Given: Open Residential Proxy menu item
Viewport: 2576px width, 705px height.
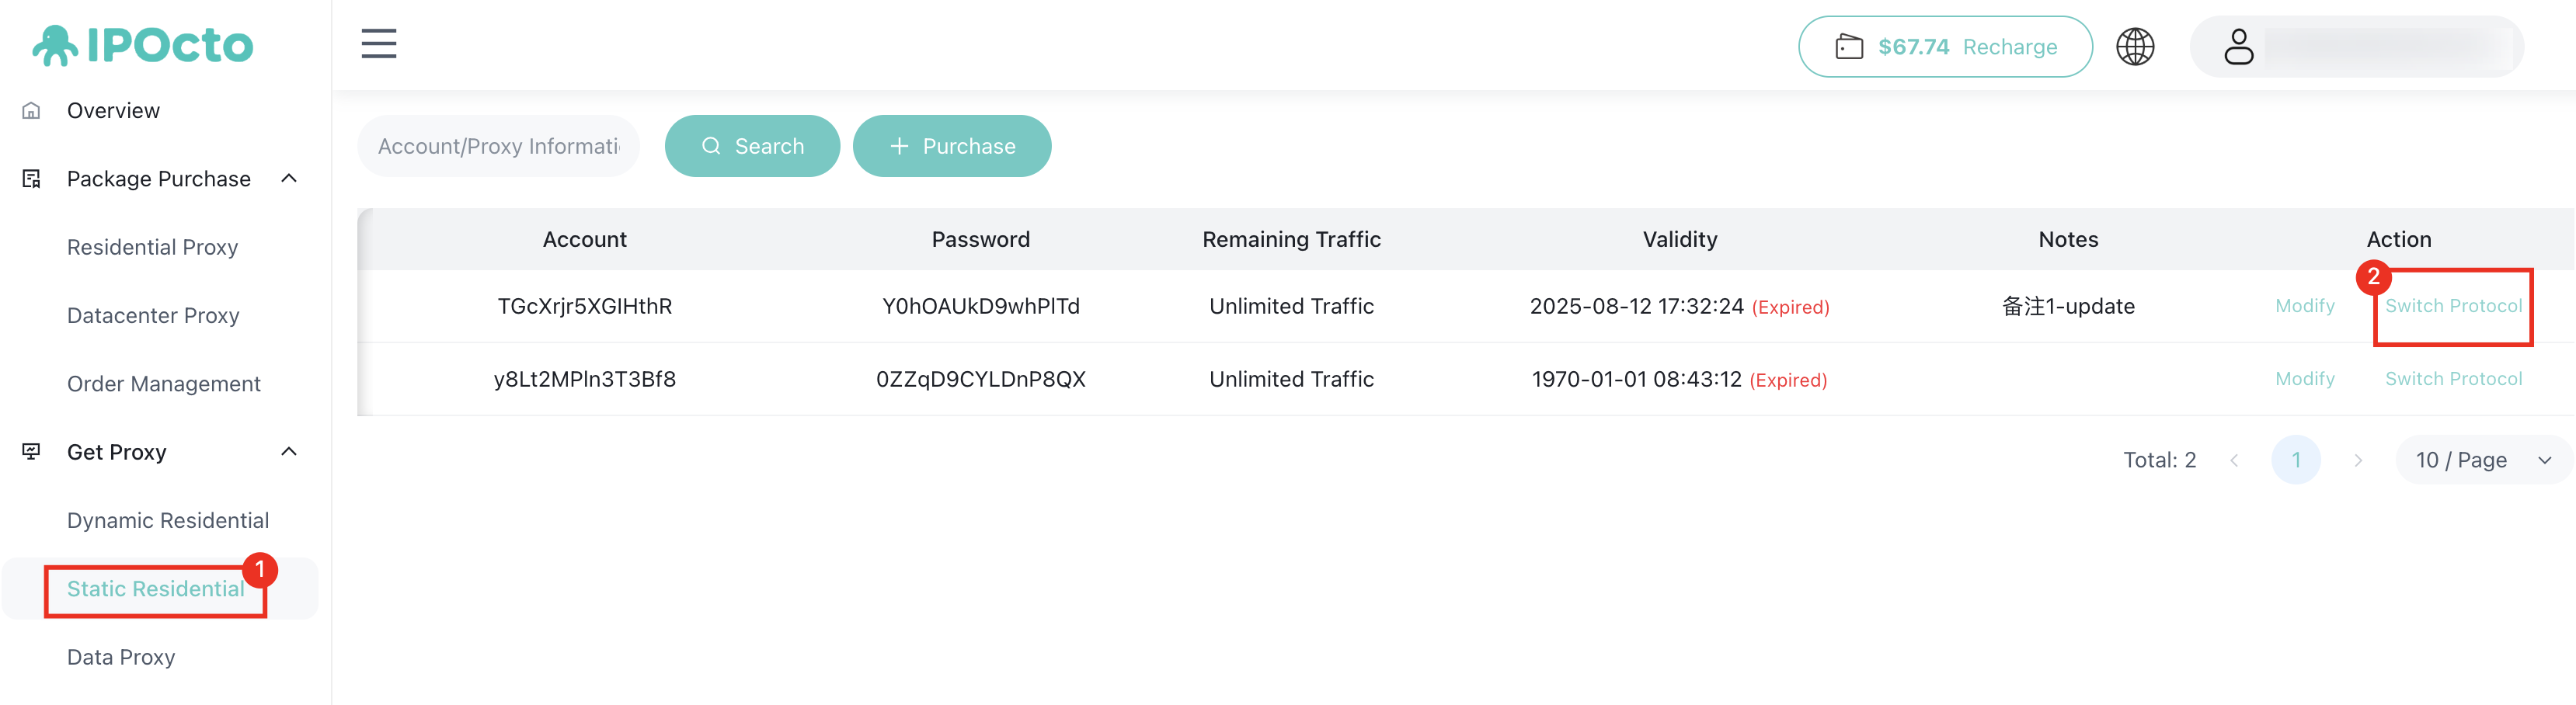Looking at the screenshot, I should tap(152, 247).
